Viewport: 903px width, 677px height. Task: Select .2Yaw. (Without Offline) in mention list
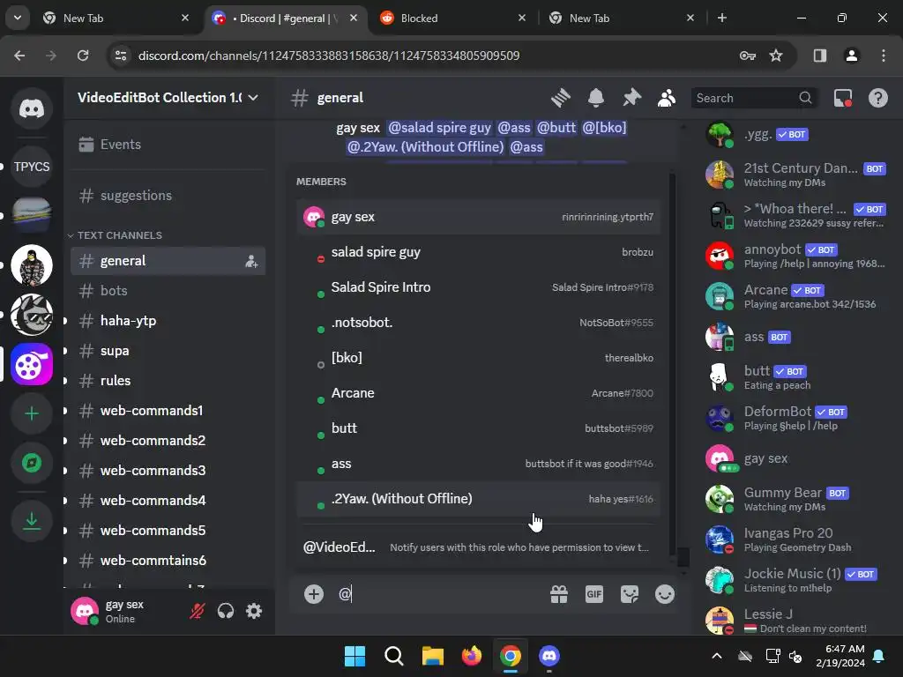coord(478,499)
